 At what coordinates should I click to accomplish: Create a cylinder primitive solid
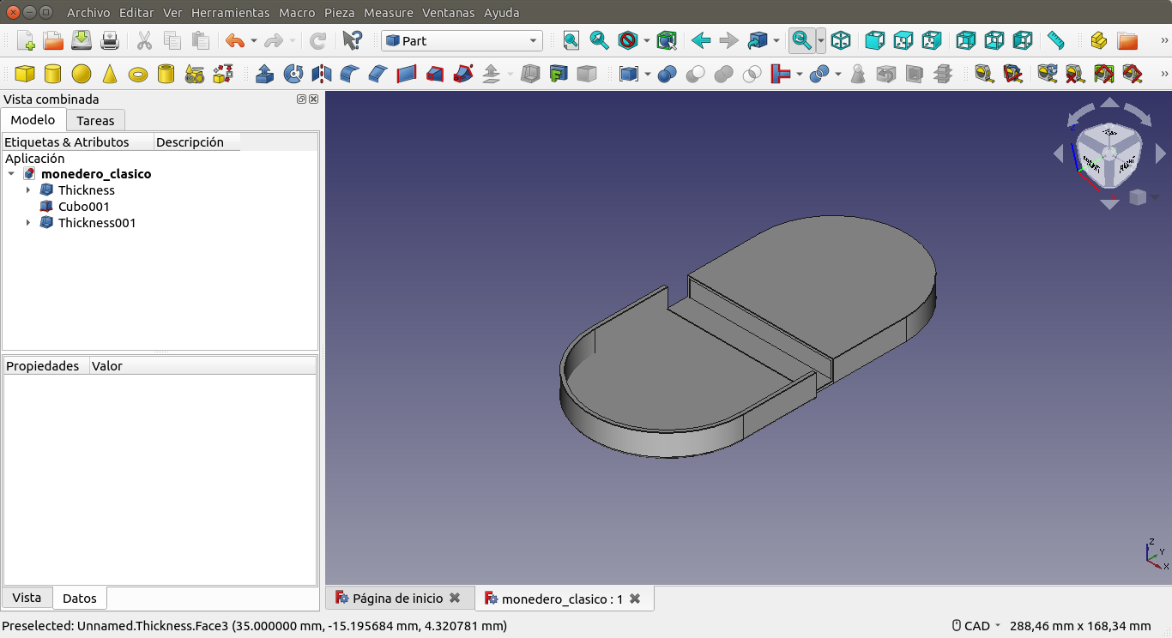(x=52, y=75)
